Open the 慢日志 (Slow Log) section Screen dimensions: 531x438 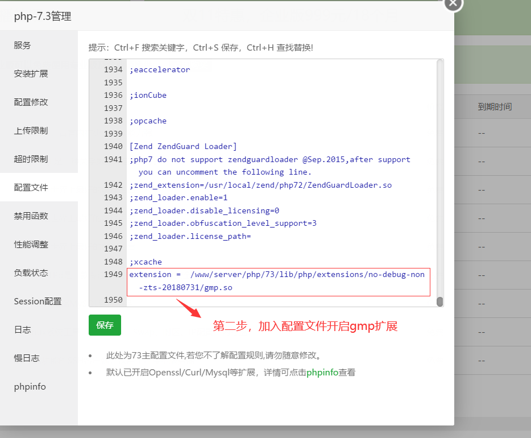click(27, 358)
